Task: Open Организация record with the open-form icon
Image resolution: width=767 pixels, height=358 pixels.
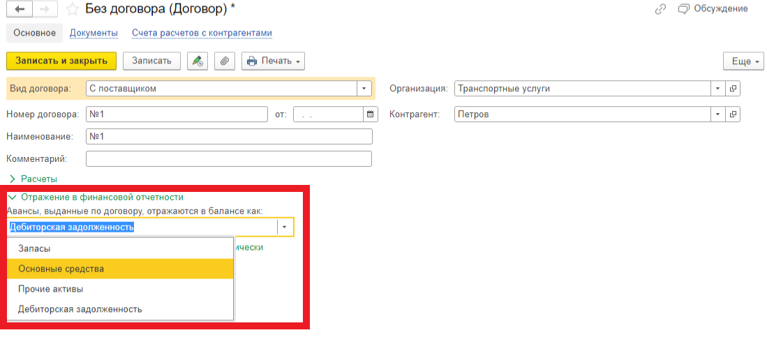Action: point(733,89)
